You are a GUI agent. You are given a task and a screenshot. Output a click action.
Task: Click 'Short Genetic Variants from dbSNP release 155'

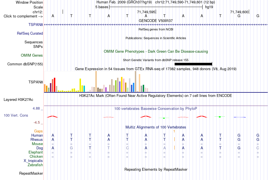(x=156, y=60)
